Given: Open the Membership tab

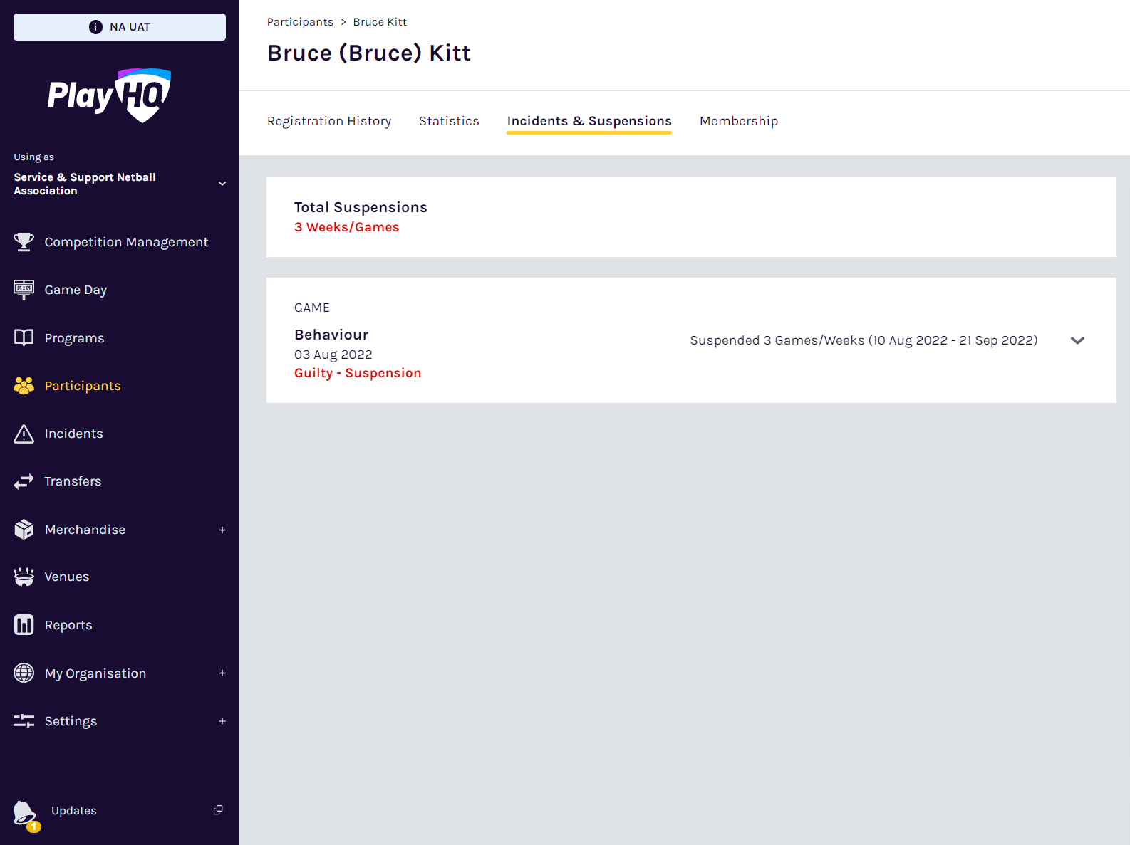Looking at the screenshot, I should click(x=739, y=121).
